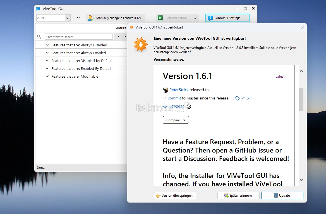326x214 pixels.
Task: Click the magnifier search icon in feature list
Action: (x=39, y=37)
